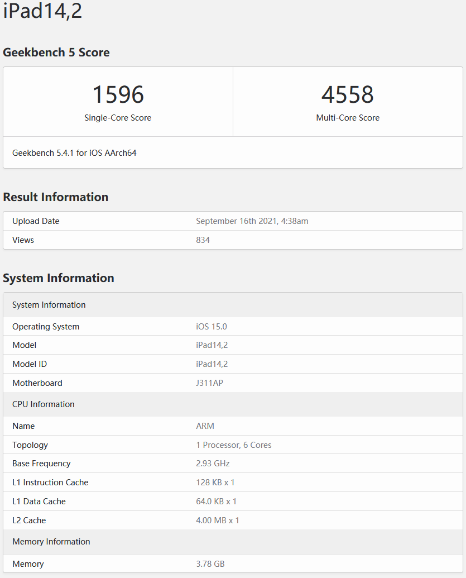Screen dimensions: 466x578
Task: Select the J311AP motherboard value
Action: point(209,383)
